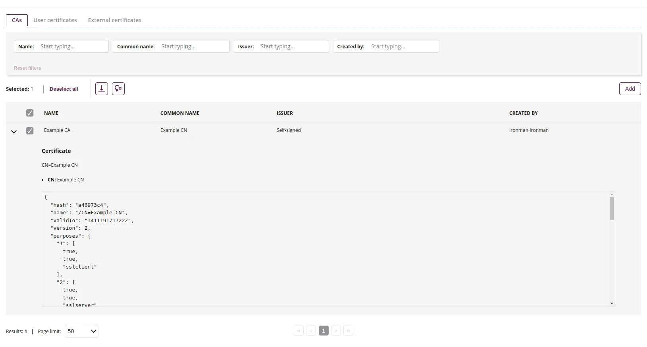This screenshot has height=347, width=647.
Task: Click the "version": 2 JSON line
Action: [70, 228]
